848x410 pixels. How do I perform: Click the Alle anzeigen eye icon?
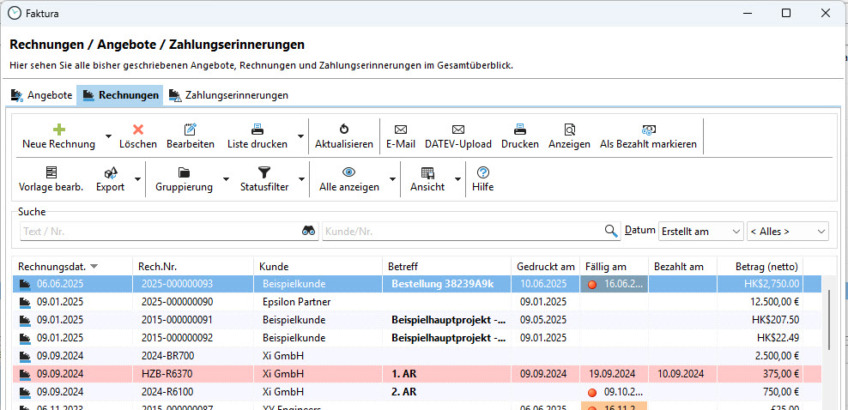[348, 172]
